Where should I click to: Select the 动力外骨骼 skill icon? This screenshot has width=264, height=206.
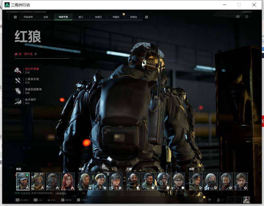tap(18, 71)
